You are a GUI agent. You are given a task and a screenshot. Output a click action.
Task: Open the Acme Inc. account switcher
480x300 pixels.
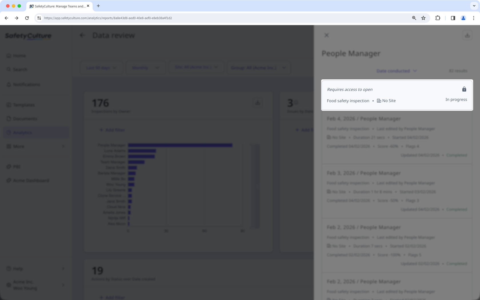[36, 285]
